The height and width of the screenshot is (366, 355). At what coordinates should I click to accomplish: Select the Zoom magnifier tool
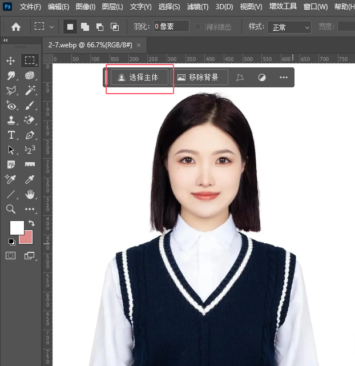[11, 209]
